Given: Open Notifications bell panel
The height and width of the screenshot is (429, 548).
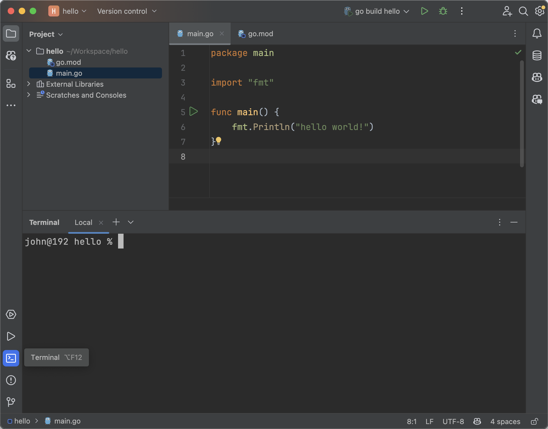Looking at the screenshot, I should point(537,34).
